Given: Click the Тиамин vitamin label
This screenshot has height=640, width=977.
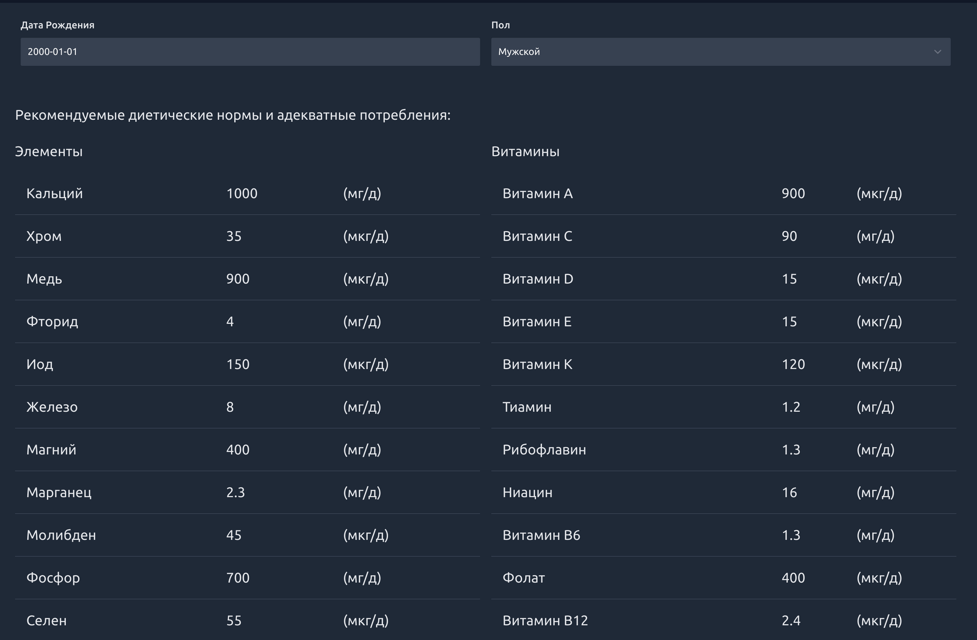Looking at the screenshot, I should click(x=527, y=407).
